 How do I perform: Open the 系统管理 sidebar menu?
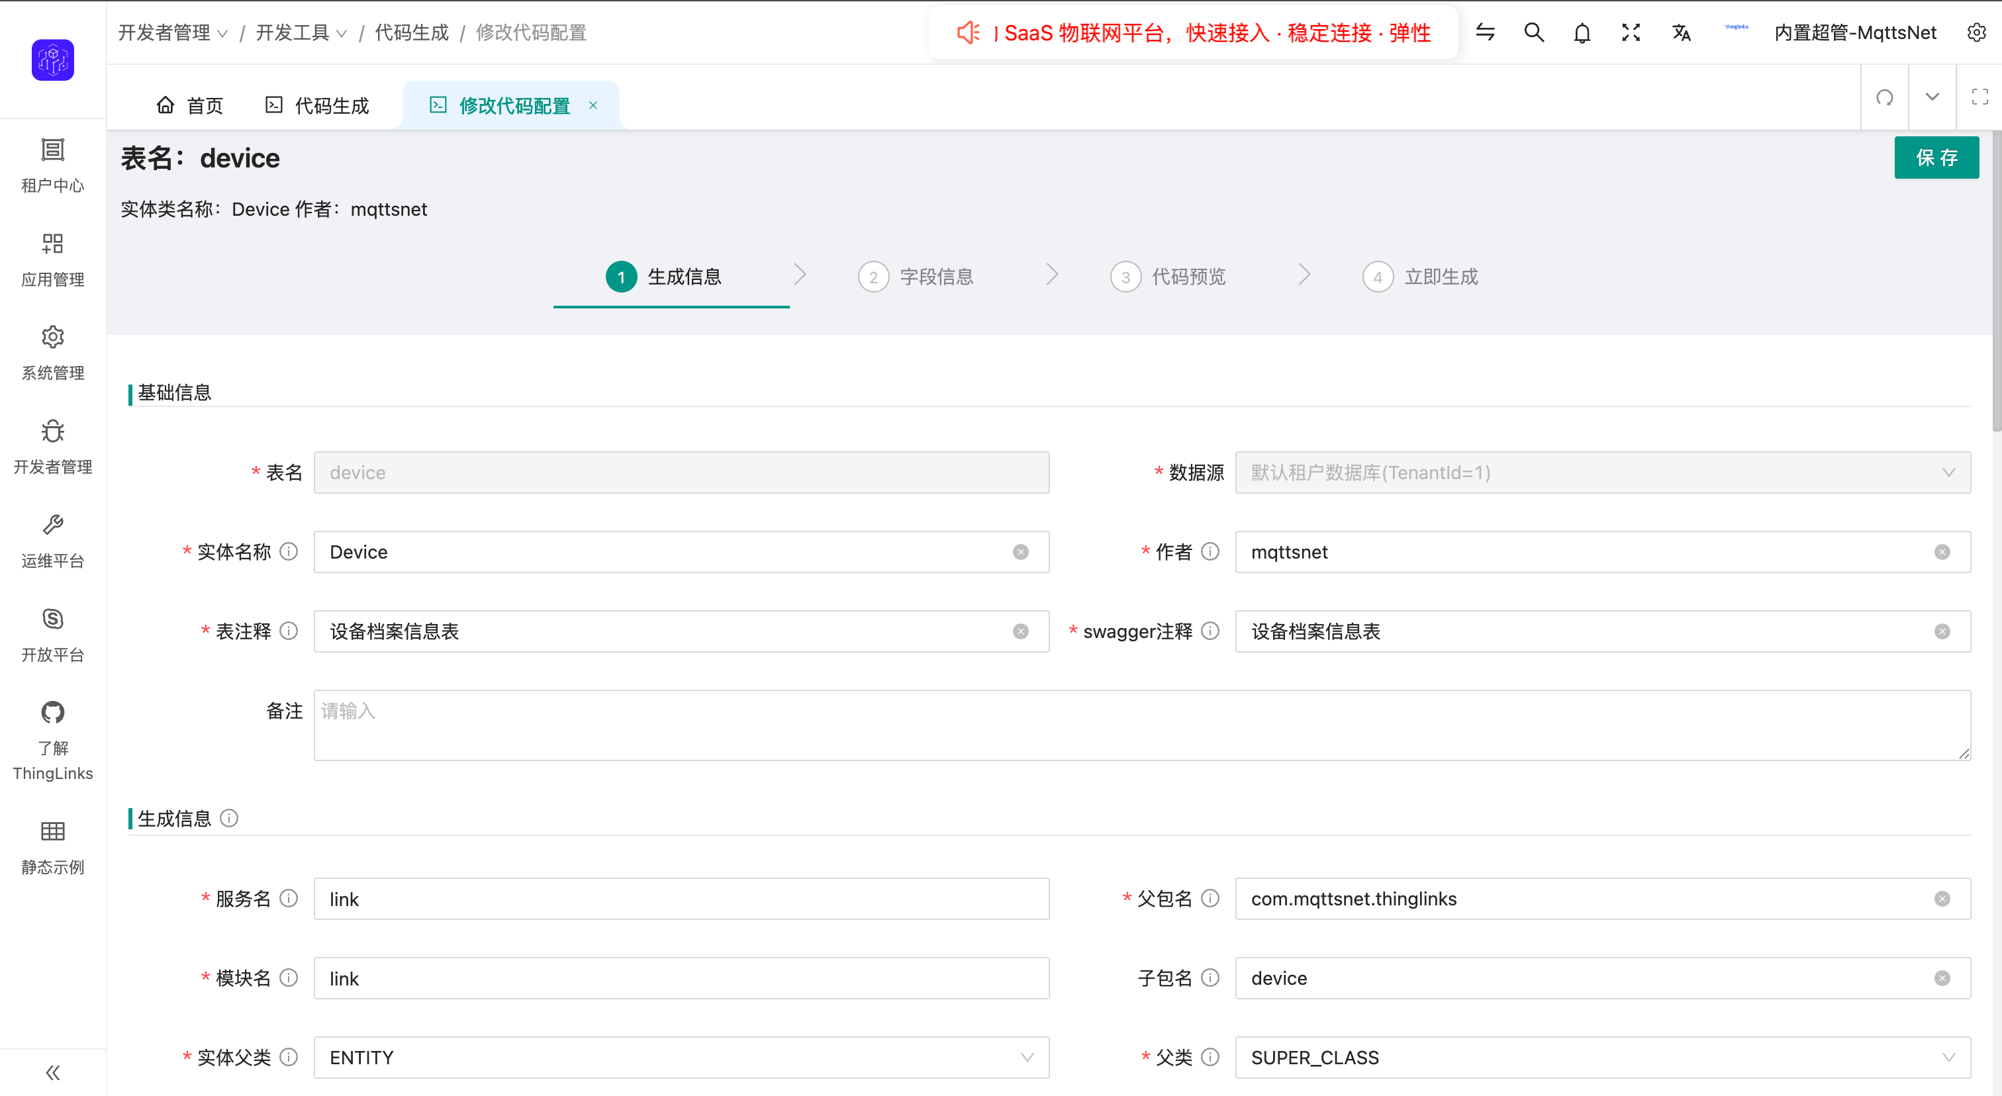[x=53, y=353]
